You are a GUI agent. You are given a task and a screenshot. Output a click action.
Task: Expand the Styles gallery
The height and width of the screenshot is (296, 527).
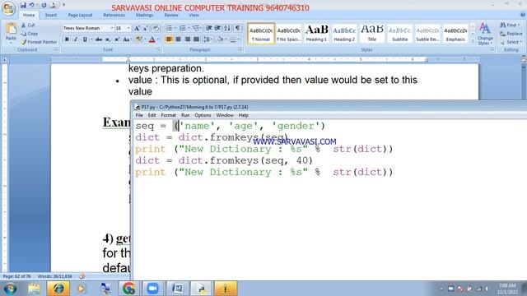473,41
